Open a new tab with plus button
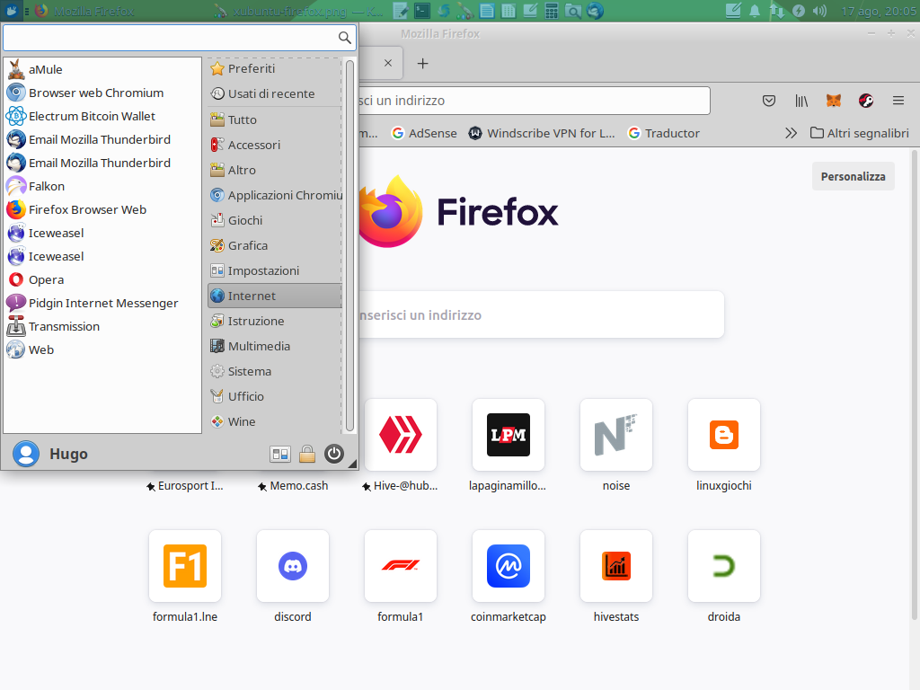Screen dimensions: 920x690 coord(422,64)
